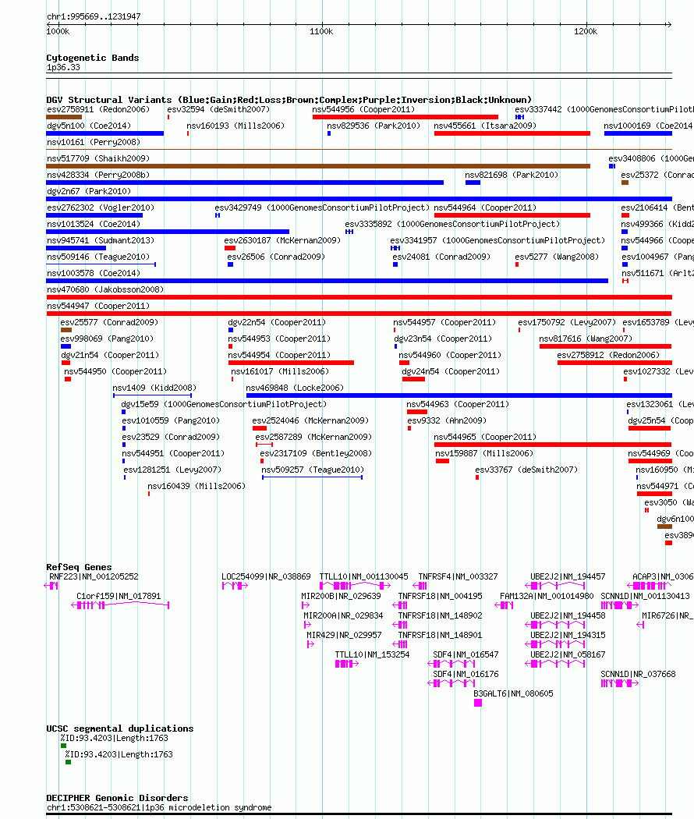
Task: Click the 1100k ruler tick label
Action: tap(321, 31)
